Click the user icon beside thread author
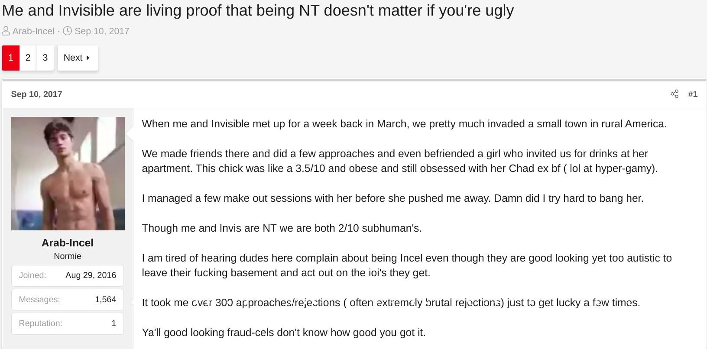Viewport: 707px width, 349px height. coord(6,31)
